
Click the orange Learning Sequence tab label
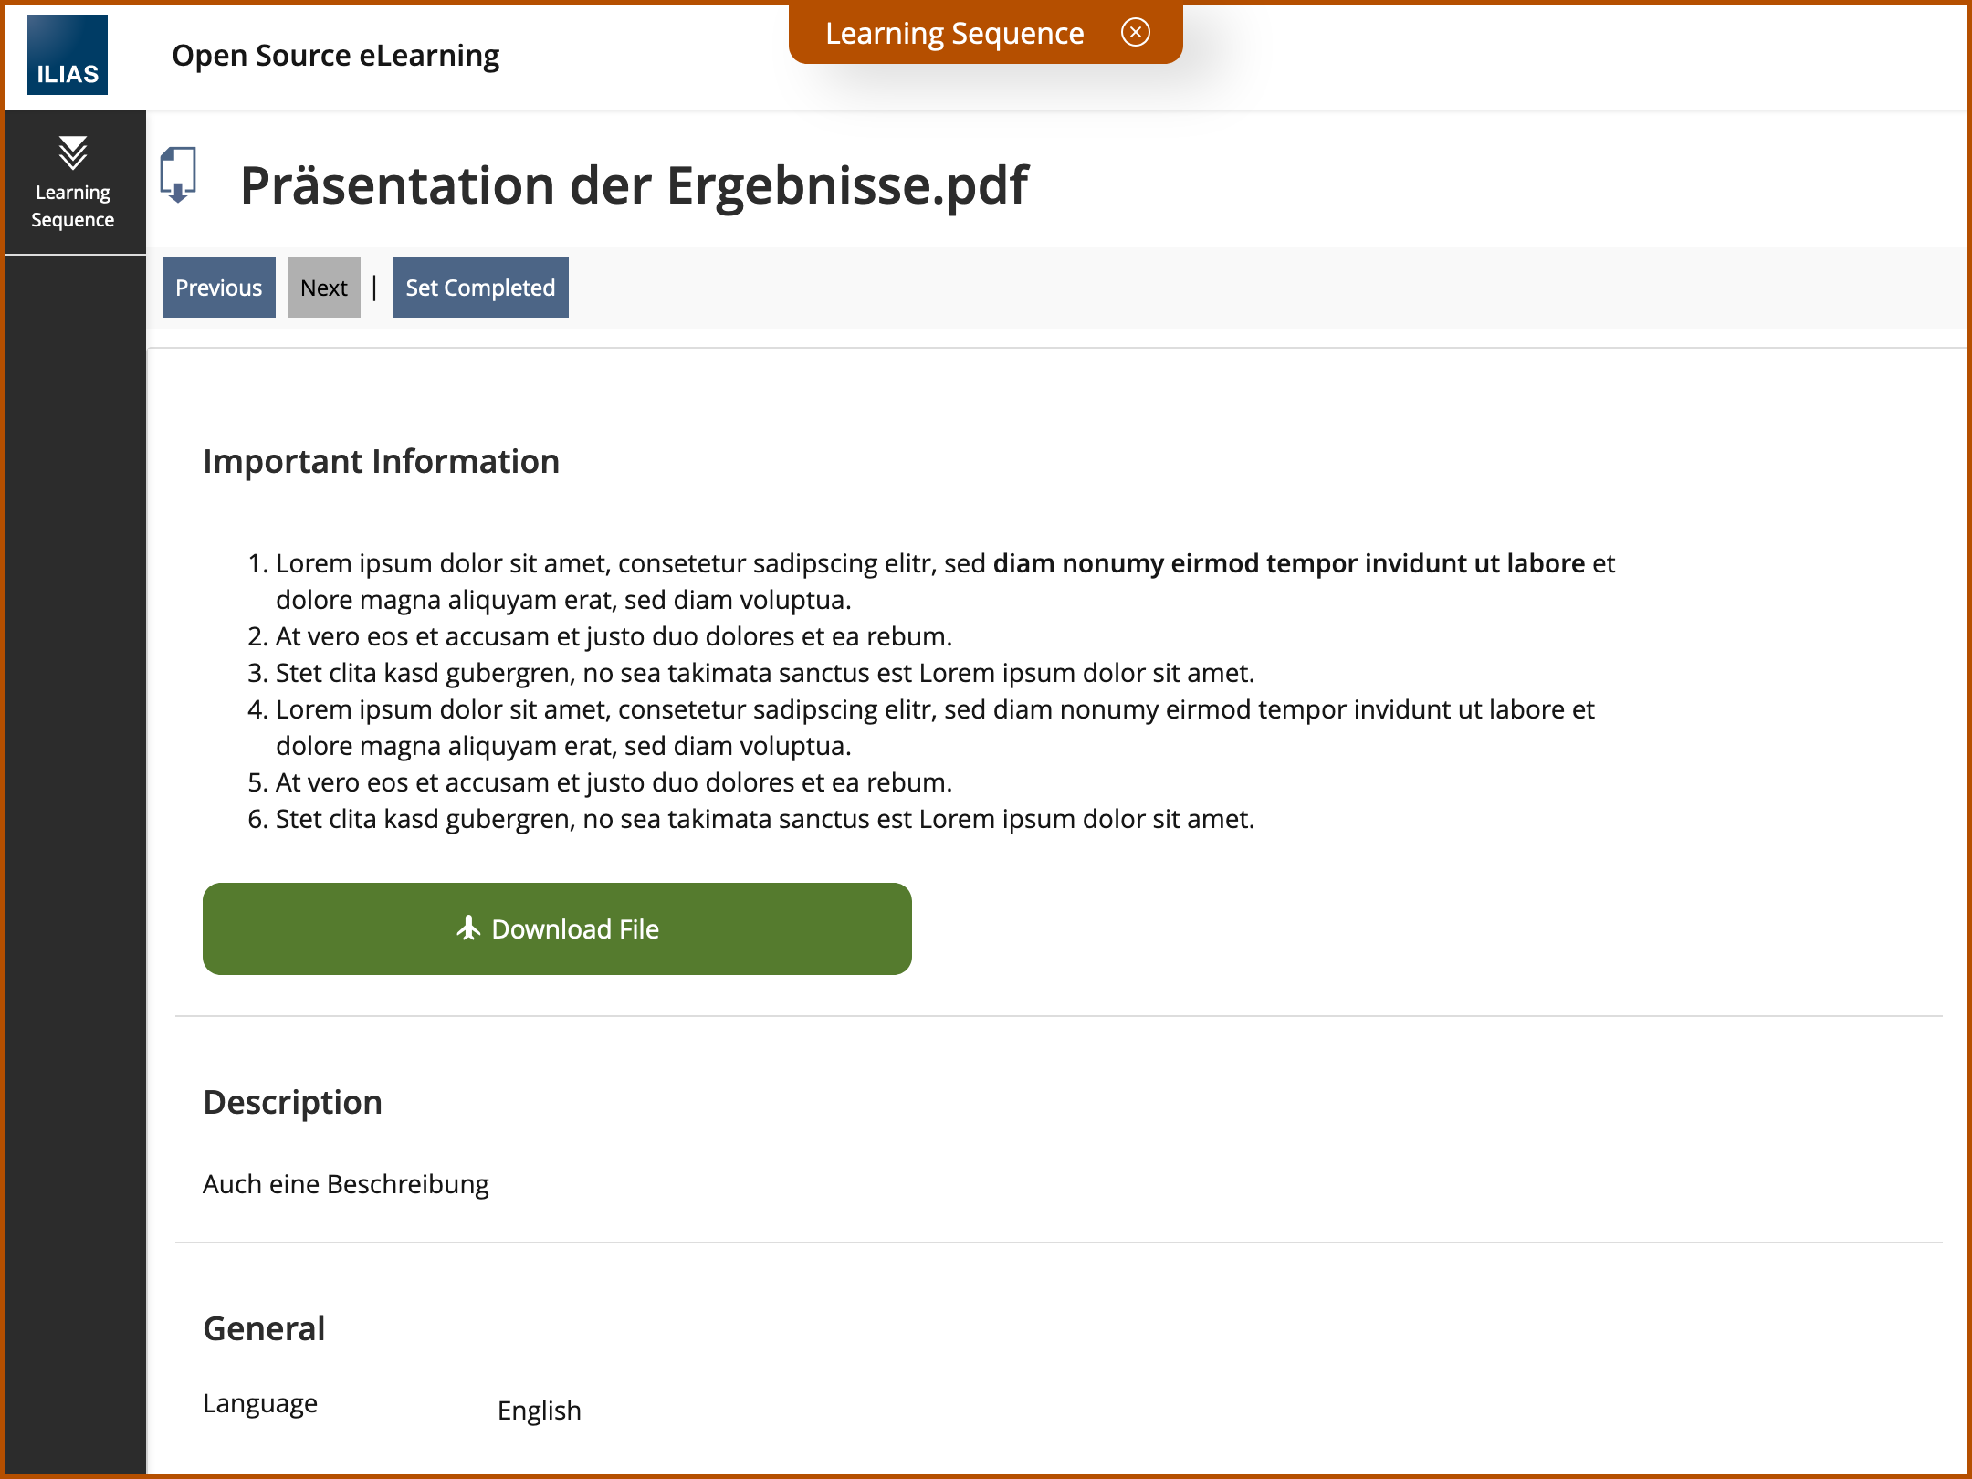click(954, 34)
